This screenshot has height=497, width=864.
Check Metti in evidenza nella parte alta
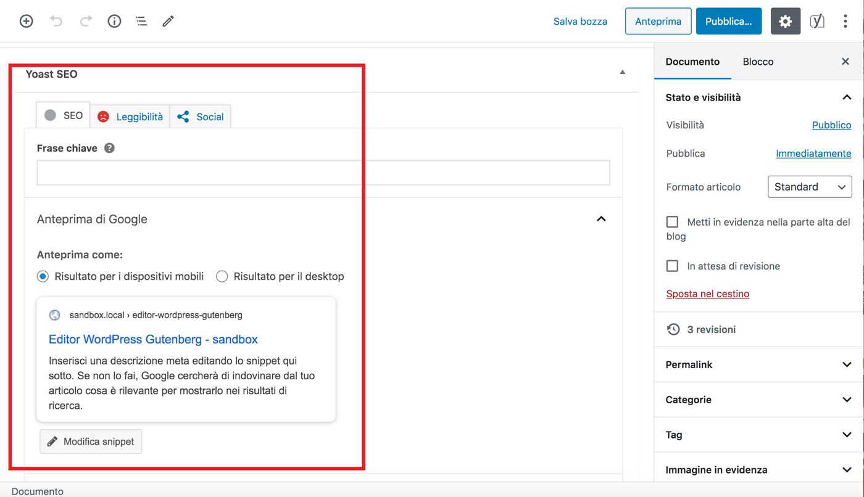point(673,222)
